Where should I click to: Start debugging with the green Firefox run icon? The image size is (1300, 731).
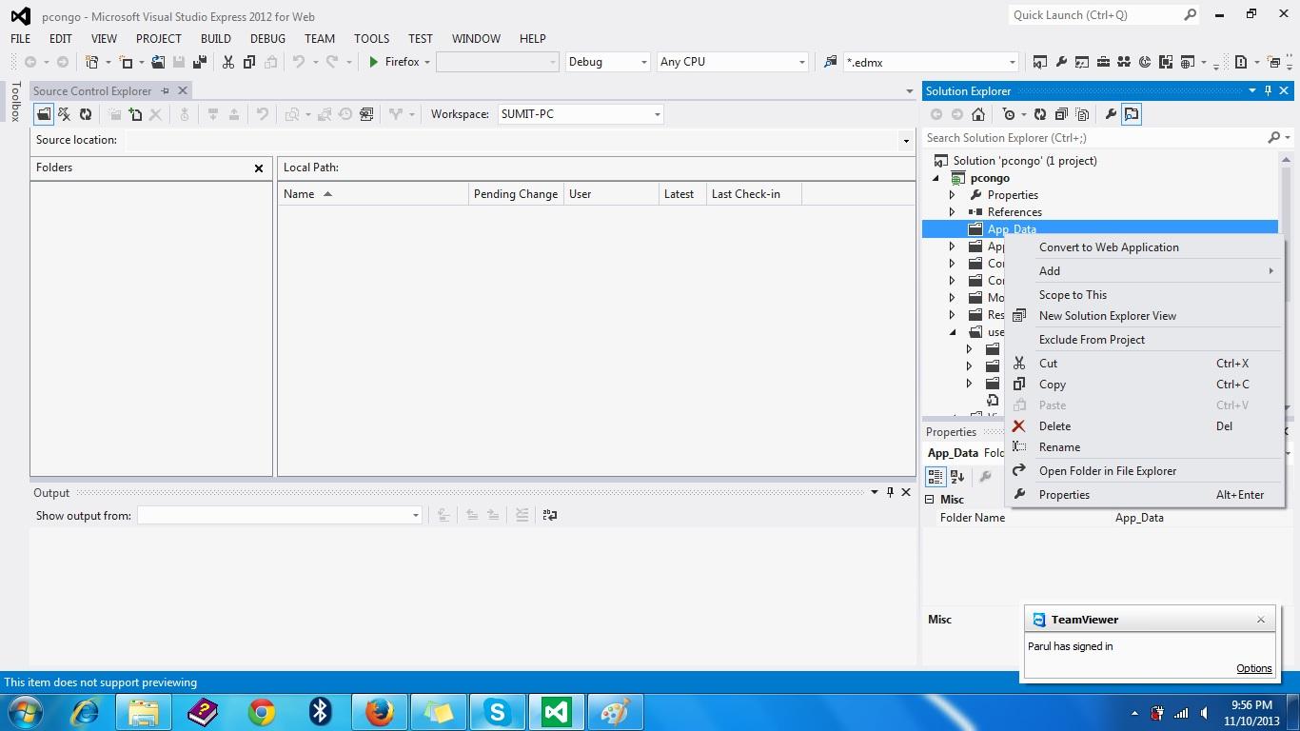[376, 61]
